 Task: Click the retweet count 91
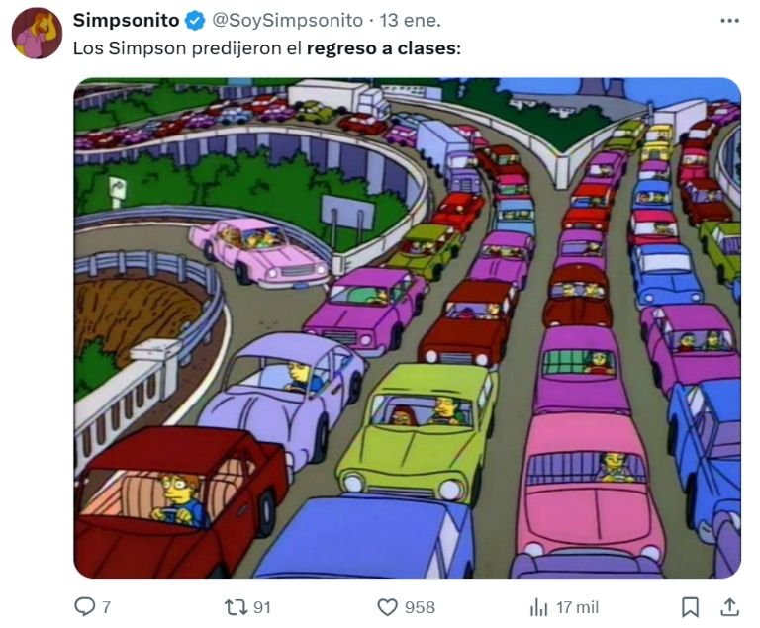click(x=261, y=607)
